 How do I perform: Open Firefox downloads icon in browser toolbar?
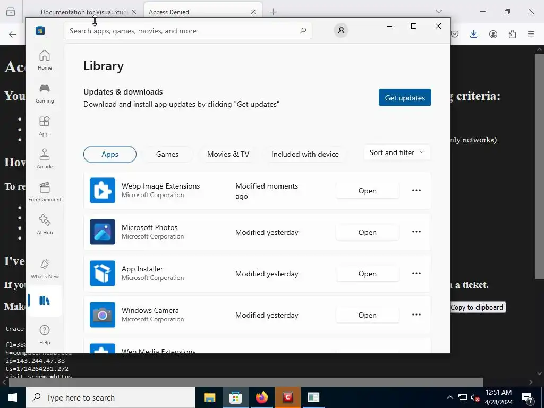click(473, 34)
